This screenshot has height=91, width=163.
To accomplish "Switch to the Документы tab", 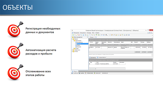I will pyautogui.click(x=92, y=57).
